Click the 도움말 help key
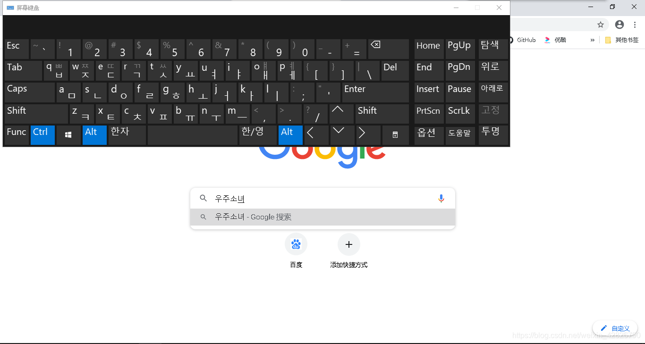645x344 pixels. tap(460, 135)
